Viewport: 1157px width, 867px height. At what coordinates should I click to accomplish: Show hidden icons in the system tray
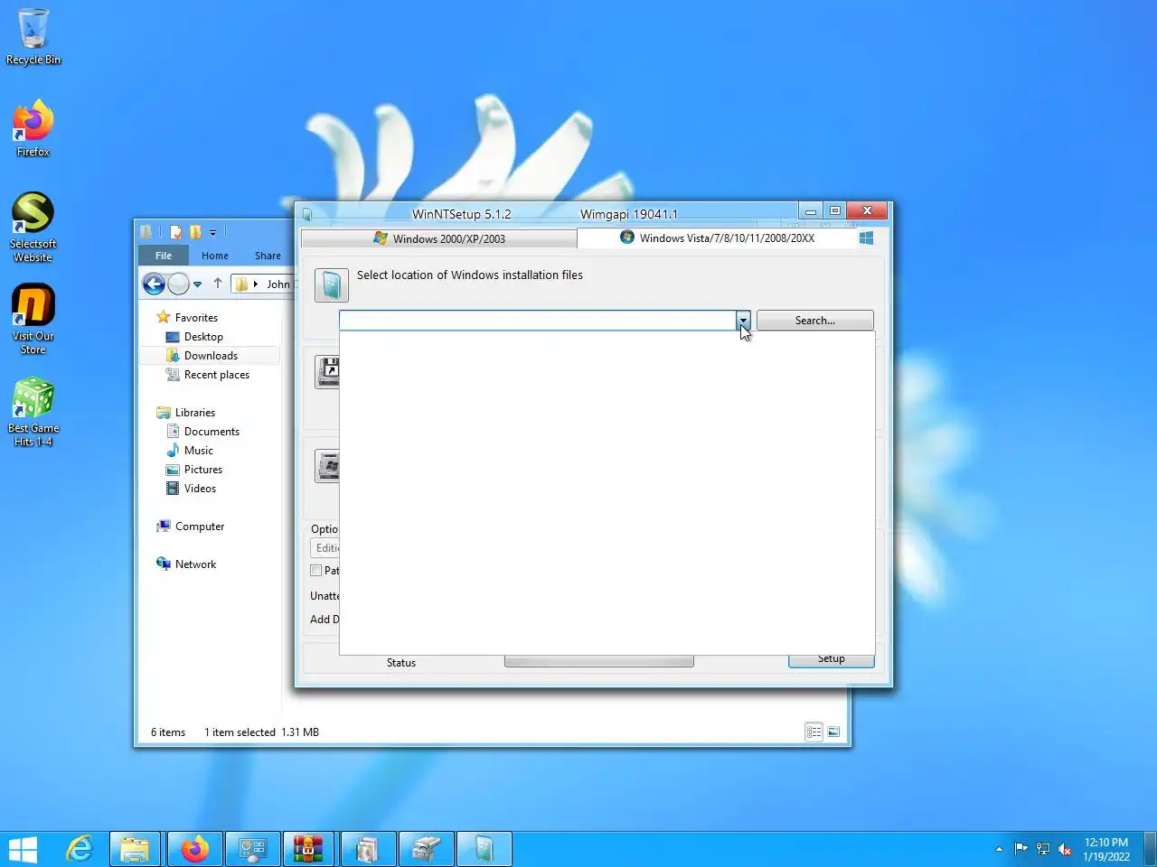pyautogui.click(x=999, y=849)
